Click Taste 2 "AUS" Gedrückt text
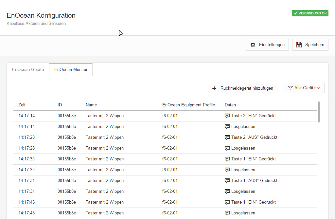This screenshot has height=219, width=335. (x=254, y=137)
